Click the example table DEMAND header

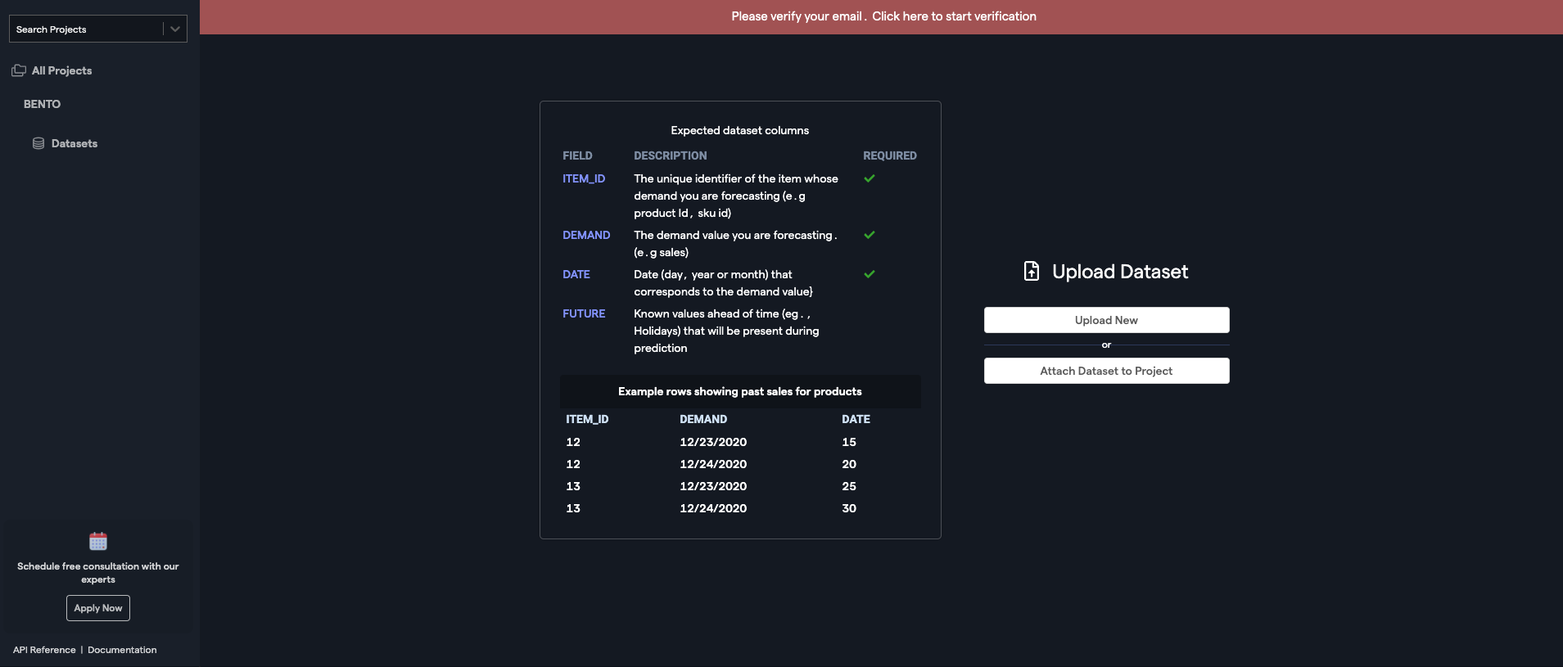(703, 419)
